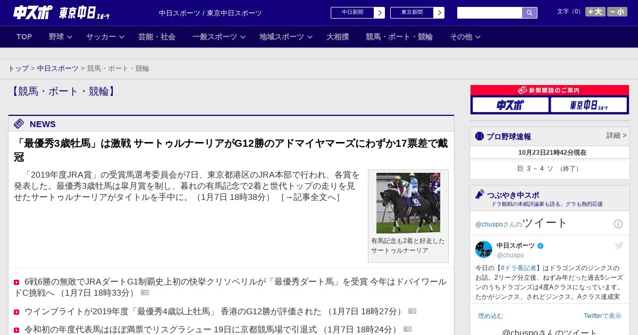Viewport: 638px width, 335px height.
Task: Click Twitterで表示 link
Action: pyautogui.click(x=602, y=316)
